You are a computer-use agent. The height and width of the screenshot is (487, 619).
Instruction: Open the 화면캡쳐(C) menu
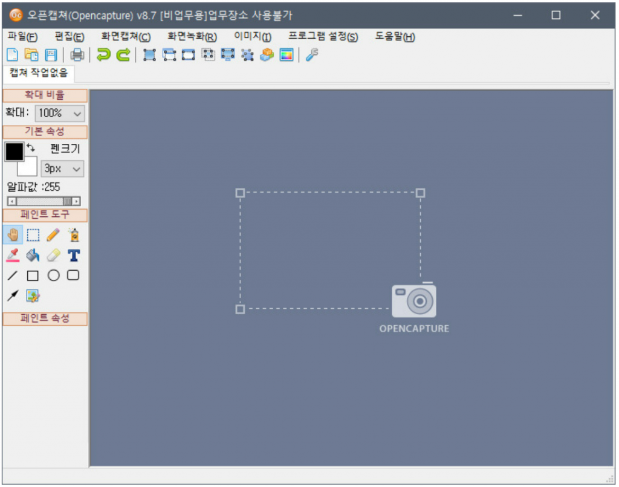126,37
